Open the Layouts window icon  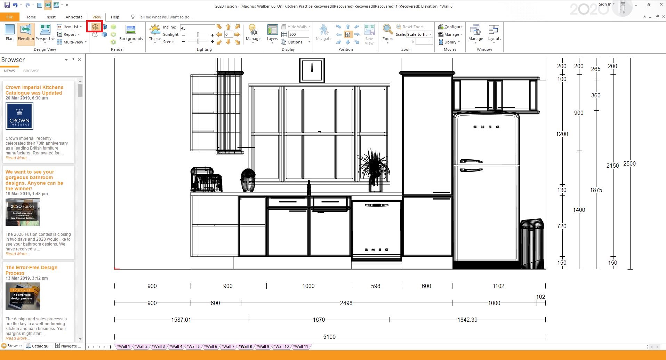point(494,30)
